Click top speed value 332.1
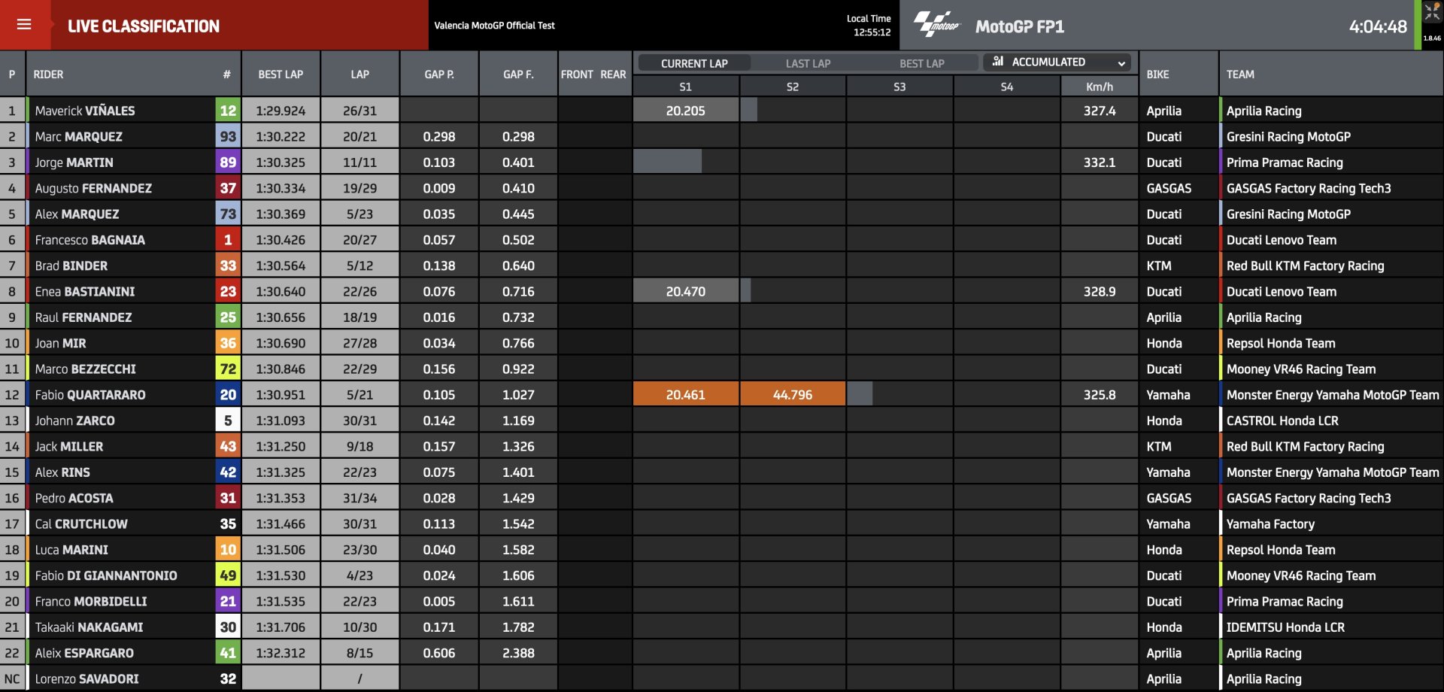1444x692 pixels. click(1100, 162)
